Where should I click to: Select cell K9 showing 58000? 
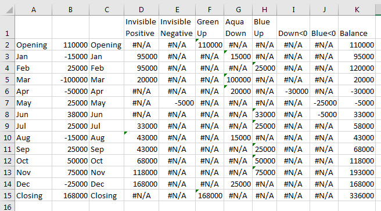[357, 126]
